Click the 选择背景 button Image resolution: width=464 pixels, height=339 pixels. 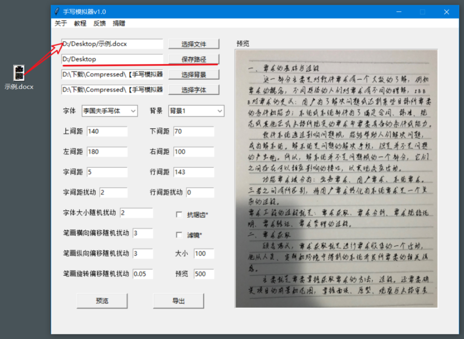[x=194, y=74]
